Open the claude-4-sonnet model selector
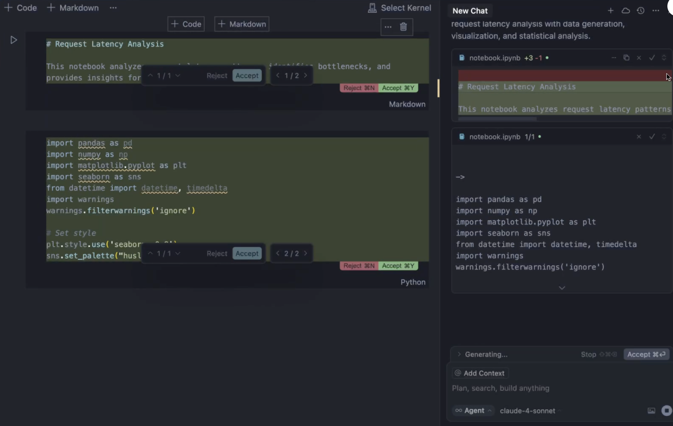Screen dimensions: 673x426 click(x=528, y=411)
